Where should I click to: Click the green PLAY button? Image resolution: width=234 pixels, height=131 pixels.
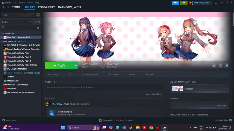(x=59, y=66)
